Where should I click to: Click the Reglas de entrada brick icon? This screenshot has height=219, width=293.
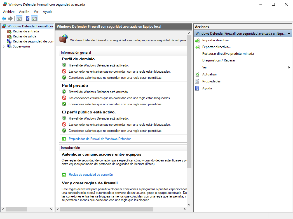(9, 31)
